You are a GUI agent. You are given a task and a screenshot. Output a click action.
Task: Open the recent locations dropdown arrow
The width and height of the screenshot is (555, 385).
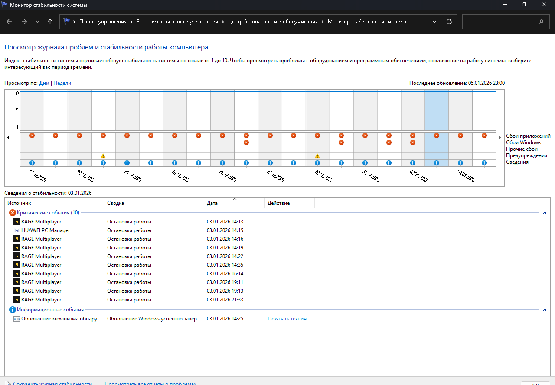[37, 22]
